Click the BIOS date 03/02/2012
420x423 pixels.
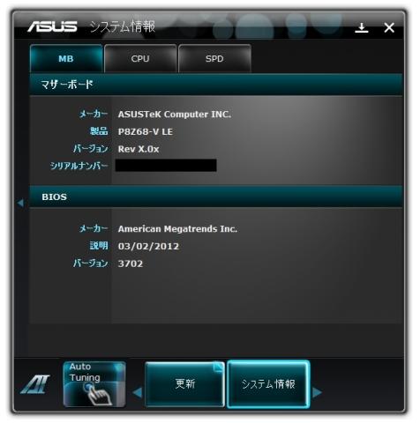(148, 246)
